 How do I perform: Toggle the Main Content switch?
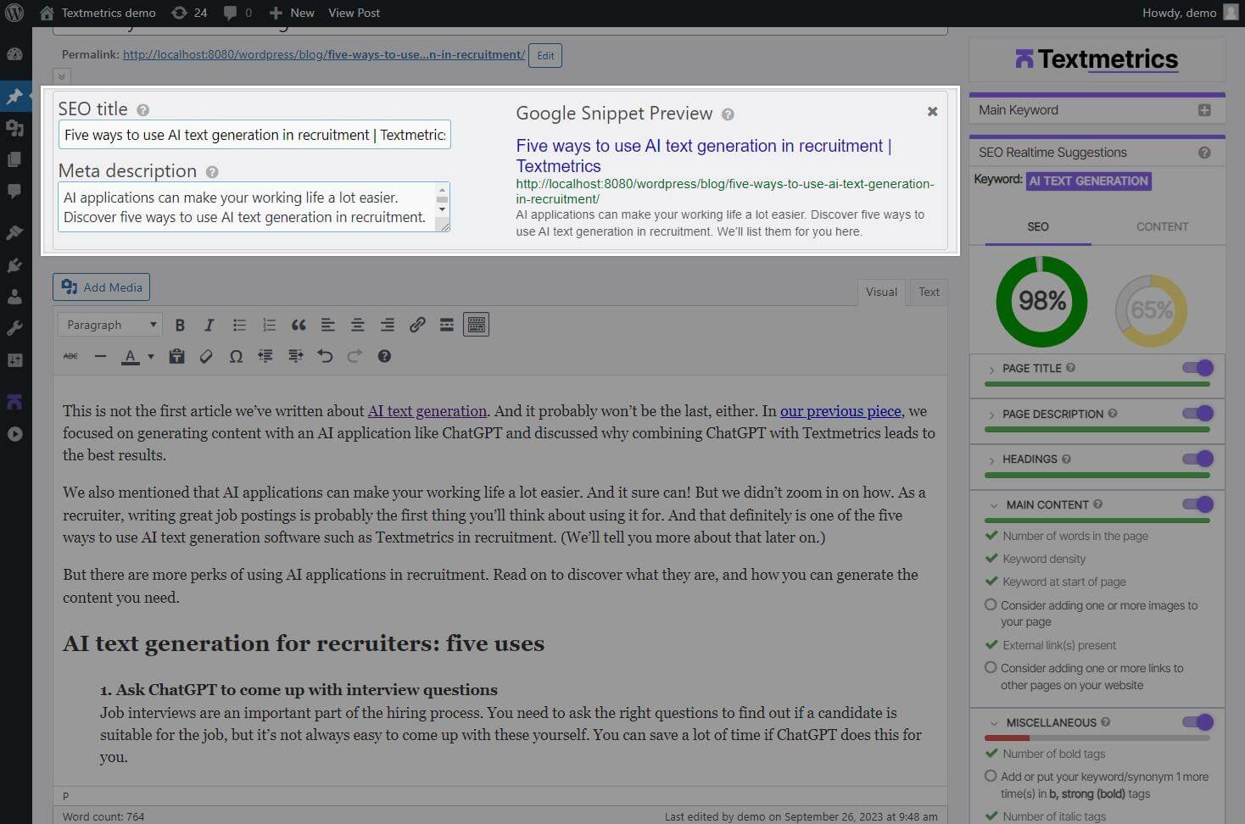coord(1198,504)
